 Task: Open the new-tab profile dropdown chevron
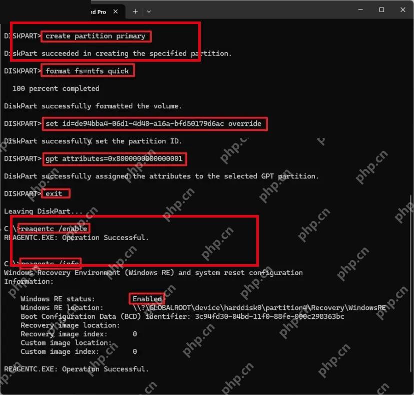[x=149, y=12]
